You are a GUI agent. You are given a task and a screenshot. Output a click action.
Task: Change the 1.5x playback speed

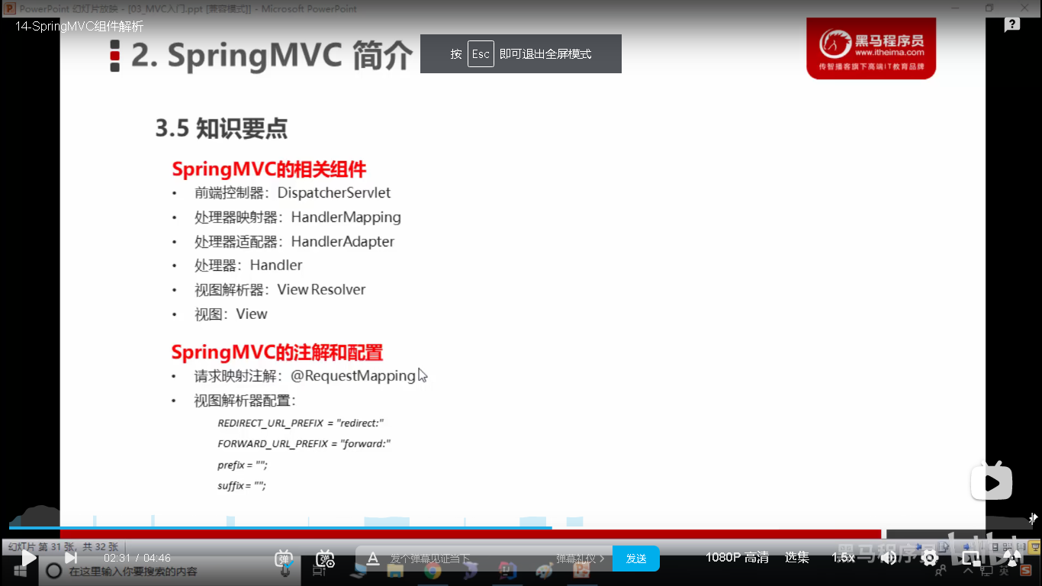pyautogui.click(x=843, y=558)
